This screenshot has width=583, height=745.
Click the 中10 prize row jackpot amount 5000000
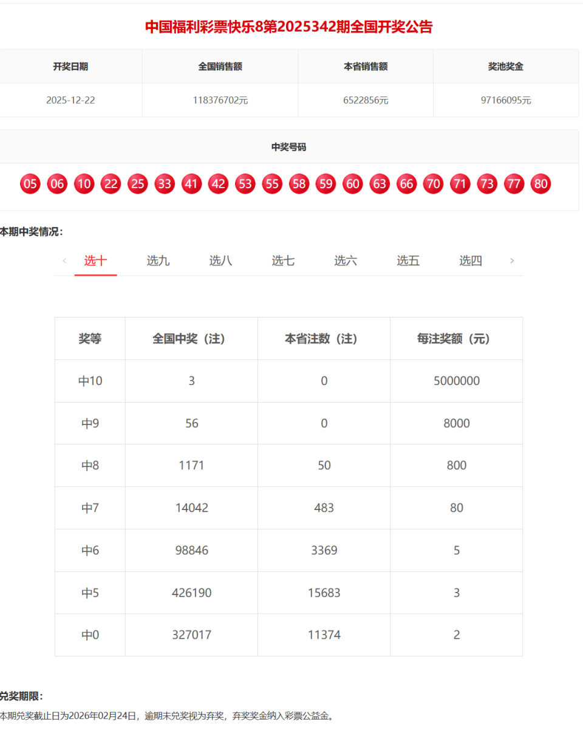click(x=457, y=381)
